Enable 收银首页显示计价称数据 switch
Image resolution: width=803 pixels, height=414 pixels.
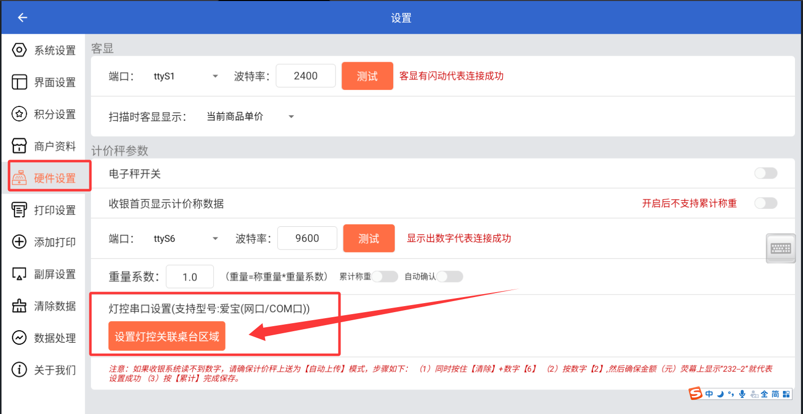point(765,203)
